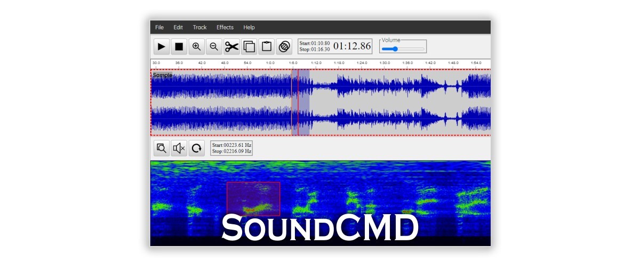This screenshot has height=267, width=640.
Task: Click the 1:36.0 mark on the ruler
Action: point(407,62)
